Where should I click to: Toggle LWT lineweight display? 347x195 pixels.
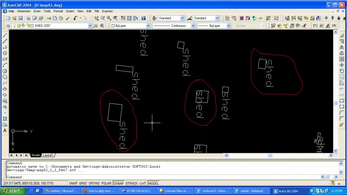(143, 183)
